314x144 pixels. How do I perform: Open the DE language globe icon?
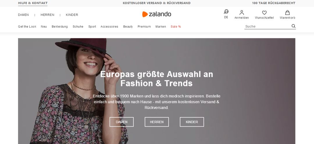(x=226, y=12)
